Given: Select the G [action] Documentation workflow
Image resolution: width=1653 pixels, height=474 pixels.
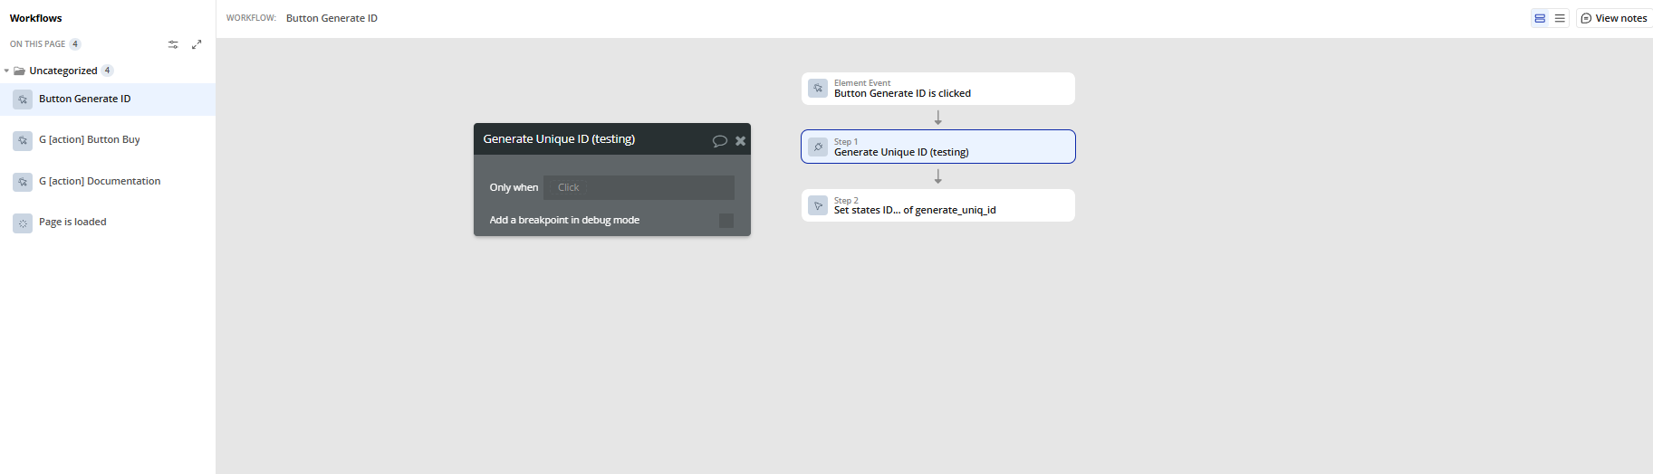Looking at the screenshot, I should pos(100,182).
